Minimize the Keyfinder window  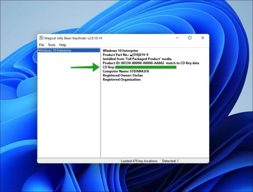(177, 38)
